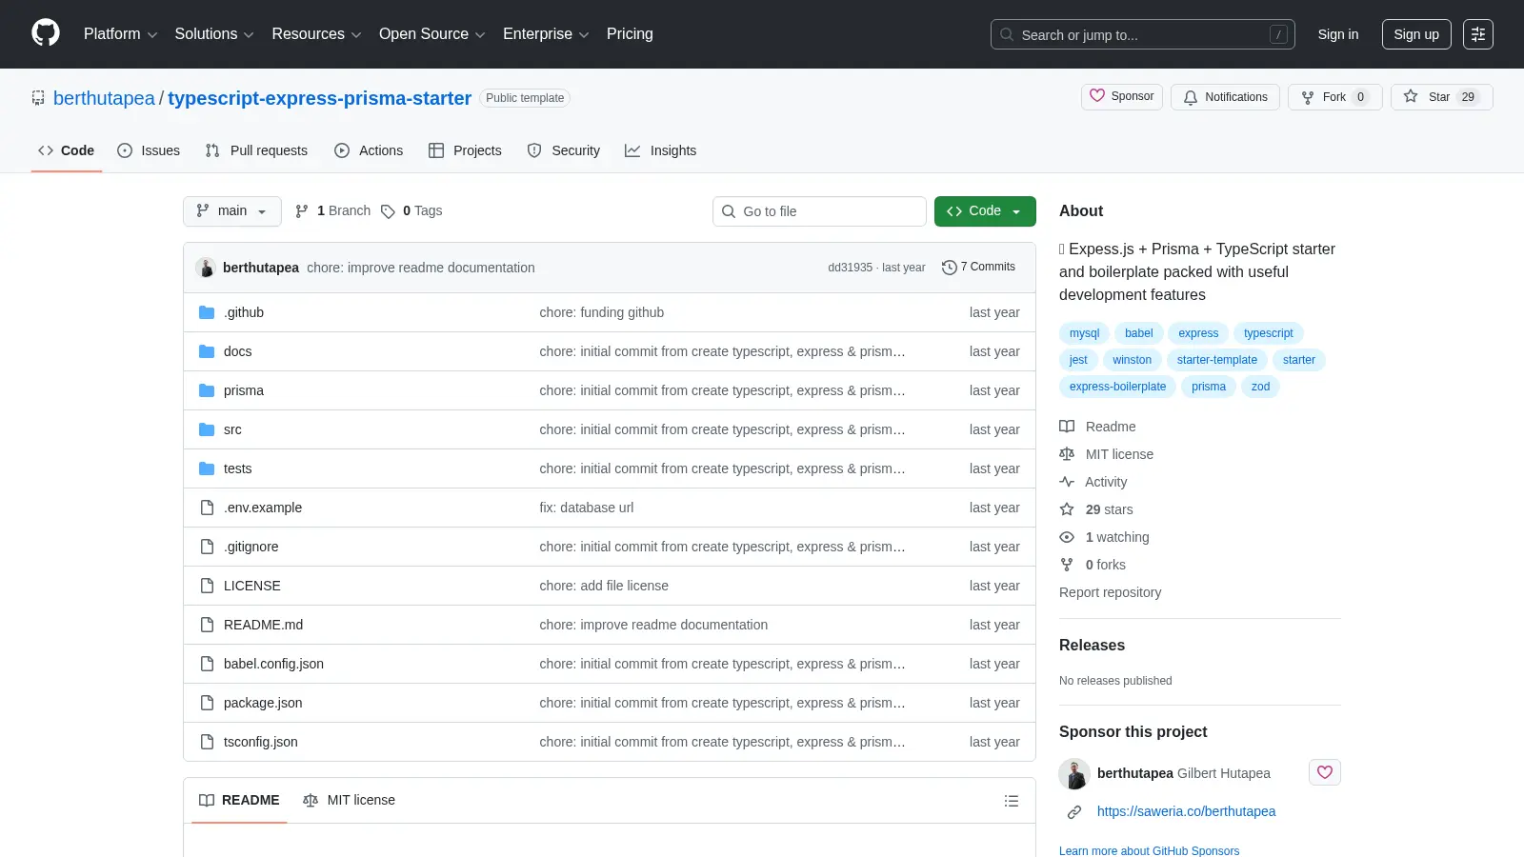Viewport: 1524px width, 857px height.
Task: Open the latest commit hash dd31935
Action: click(850, 268)
